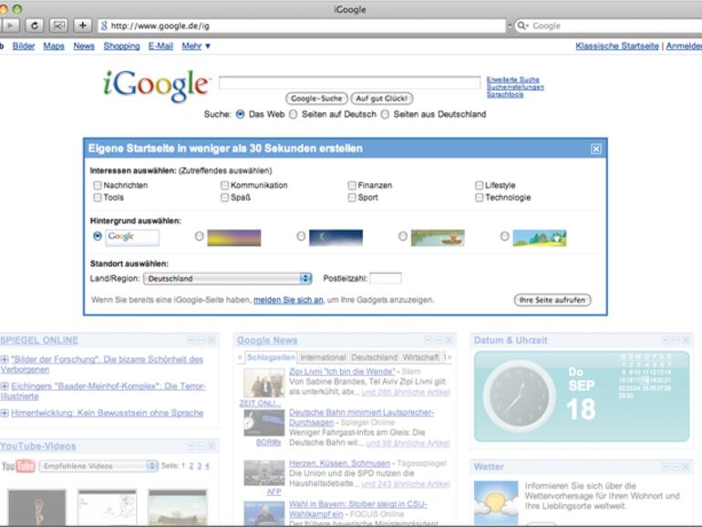Close the Eigene Startseite setup dialog

pos(596,150)
